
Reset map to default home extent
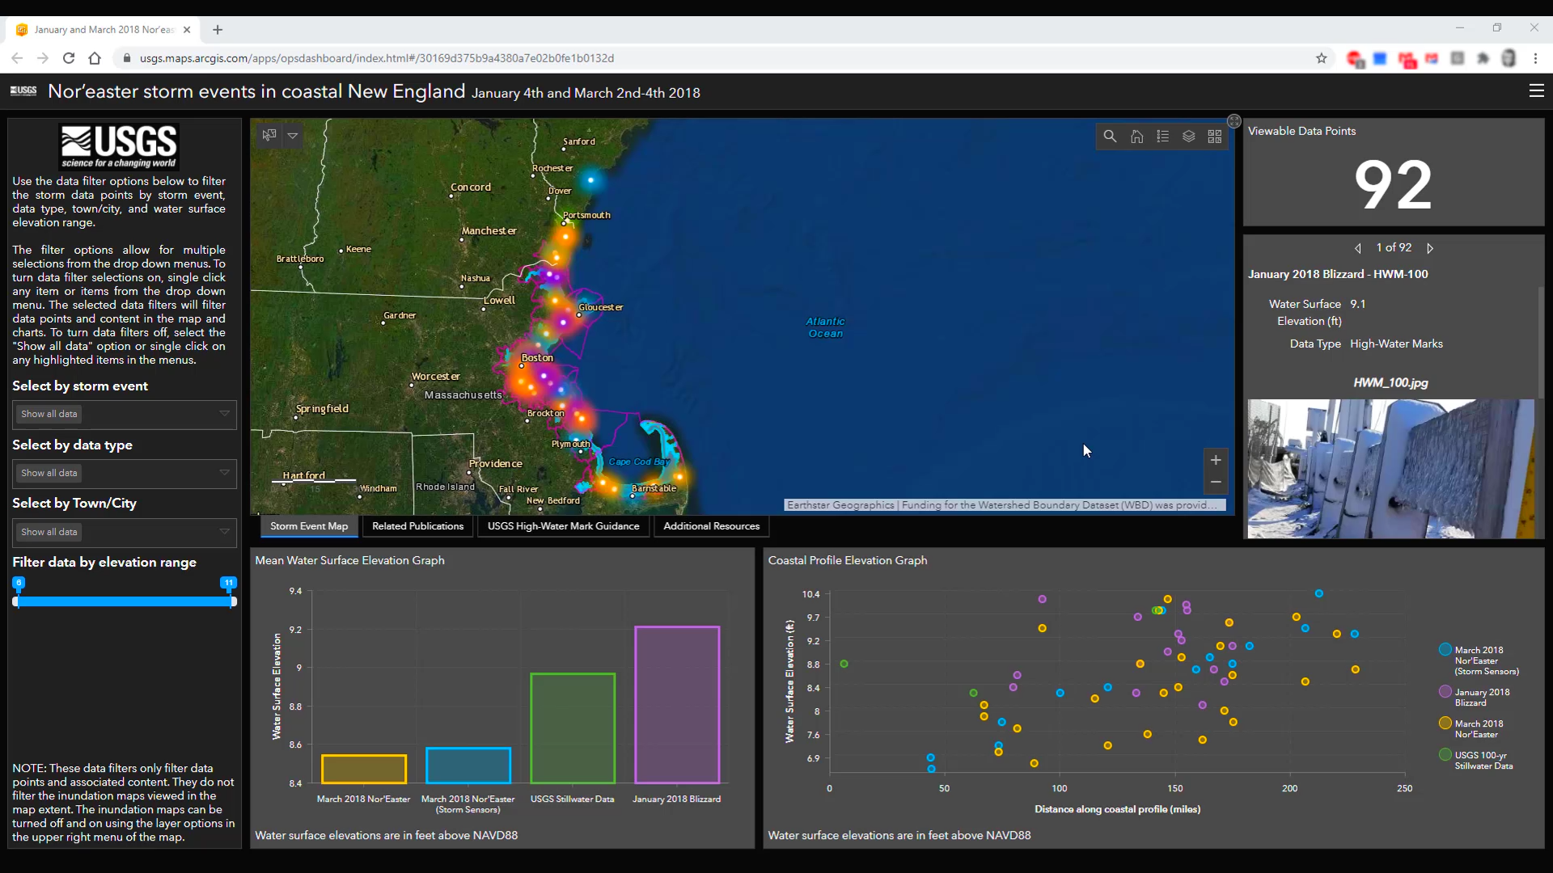pyautogui.click(x=1136, y=137)
